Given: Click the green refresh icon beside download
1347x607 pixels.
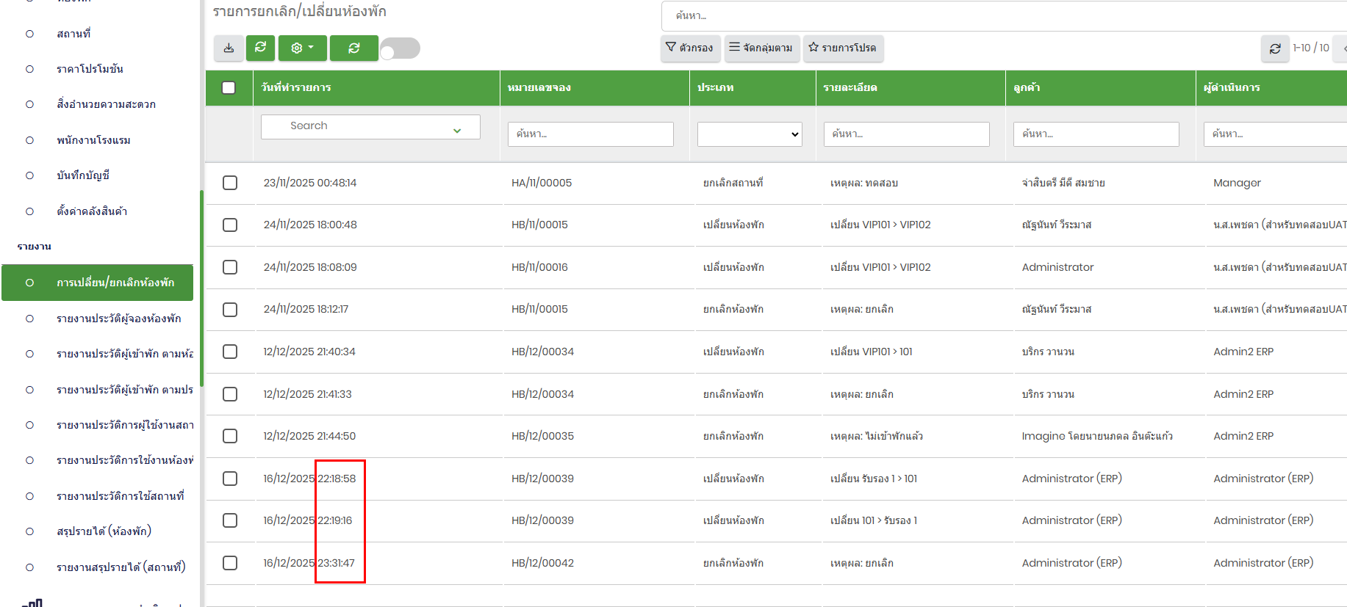Looking at the screenshot, I should (260, 48).
